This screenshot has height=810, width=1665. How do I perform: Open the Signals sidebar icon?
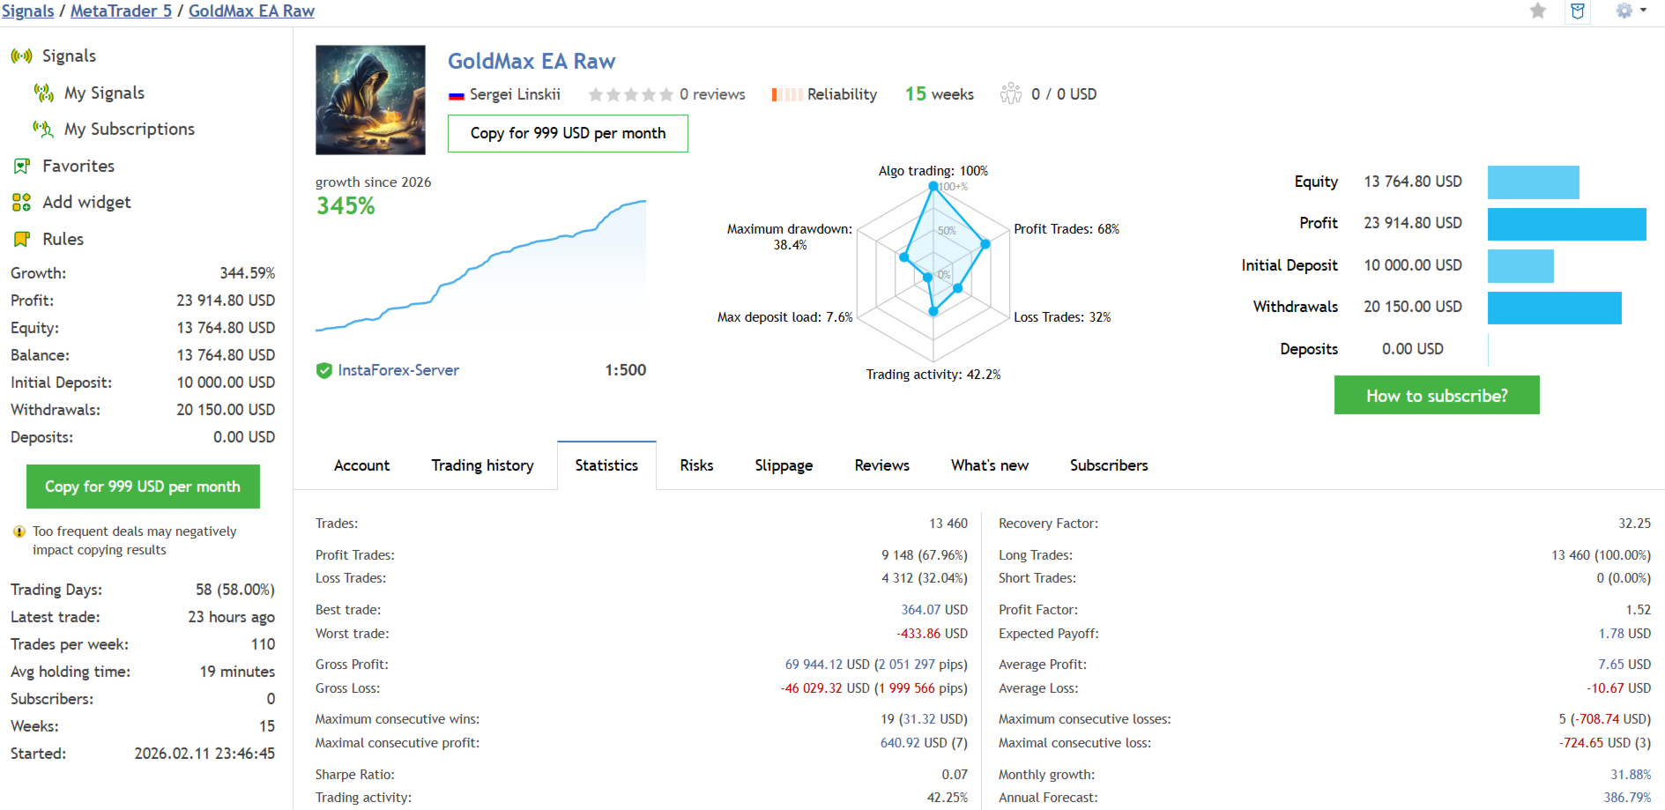click(x=21, y=56)
